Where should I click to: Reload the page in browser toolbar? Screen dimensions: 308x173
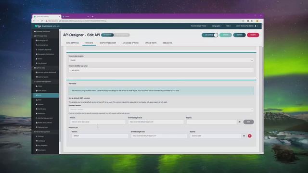point(42,21)
